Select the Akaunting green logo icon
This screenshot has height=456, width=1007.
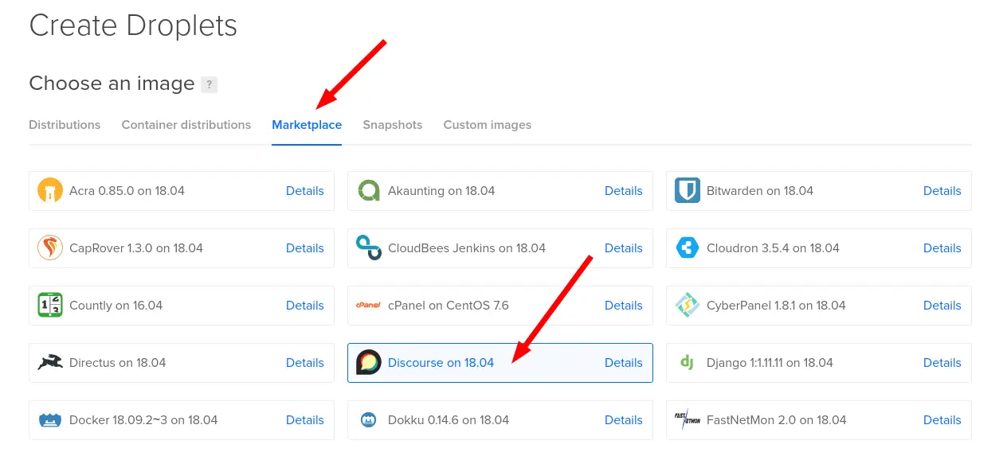point(369,191)
